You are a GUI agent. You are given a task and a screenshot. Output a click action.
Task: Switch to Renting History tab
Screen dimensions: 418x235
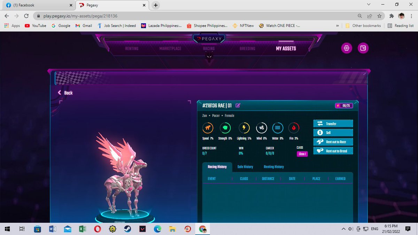pos(274,167)
